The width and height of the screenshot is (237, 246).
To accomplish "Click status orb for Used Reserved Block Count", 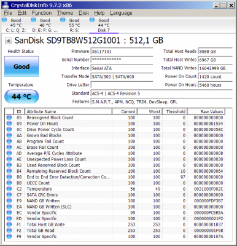I will pyautogui.click(x=9, y=165).
